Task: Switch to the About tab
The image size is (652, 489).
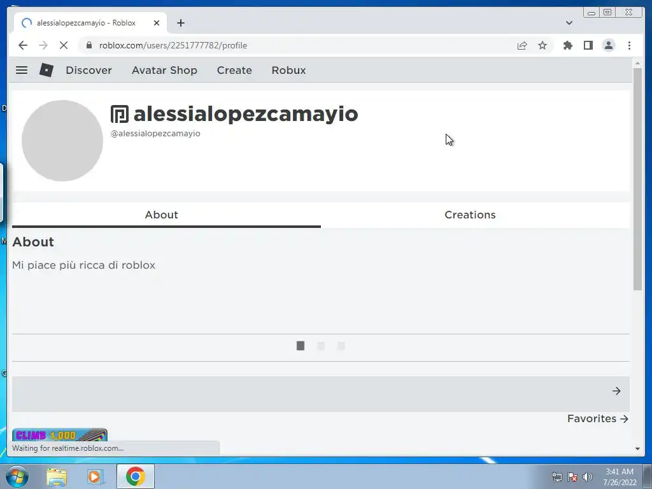Action: (x=166, y=215)
